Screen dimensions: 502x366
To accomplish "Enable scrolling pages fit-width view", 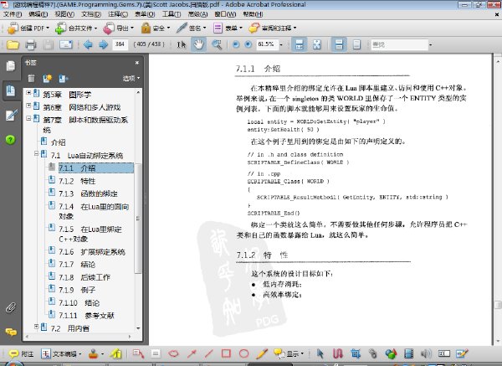I will point(299,44).
